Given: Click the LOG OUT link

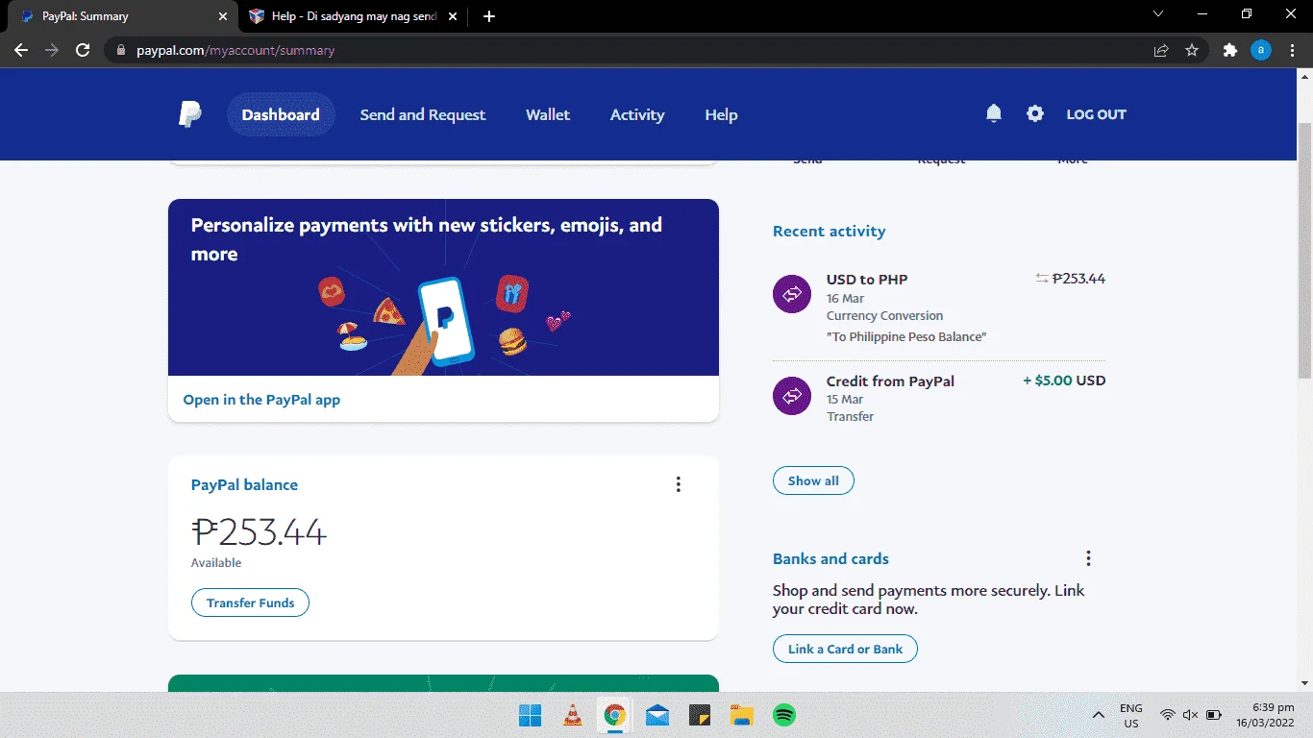Looking at the screenshot, I should [1096, 114].
